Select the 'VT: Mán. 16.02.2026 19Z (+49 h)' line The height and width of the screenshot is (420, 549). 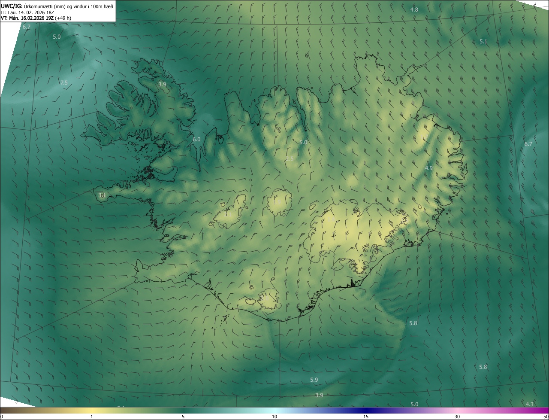[x=36, y=18]
